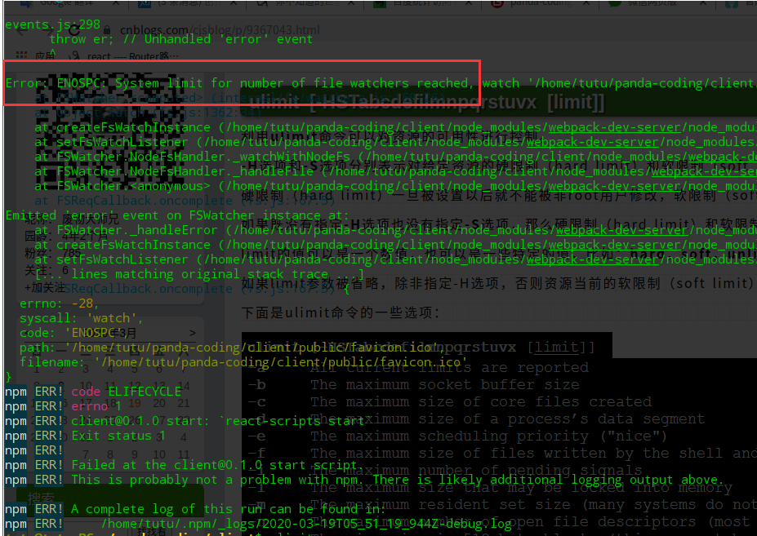Screen dimensions: 757x536
Task: Open webpack-dev-server link on the _handleError line
Action: click(621, 229)
